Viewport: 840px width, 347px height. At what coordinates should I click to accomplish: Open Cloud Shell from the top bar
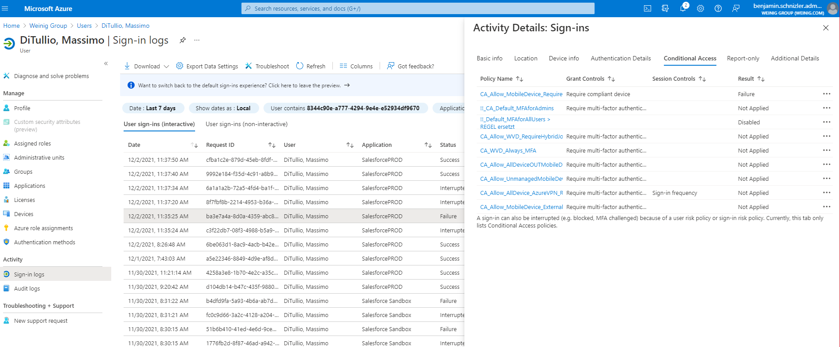point(648,8)
